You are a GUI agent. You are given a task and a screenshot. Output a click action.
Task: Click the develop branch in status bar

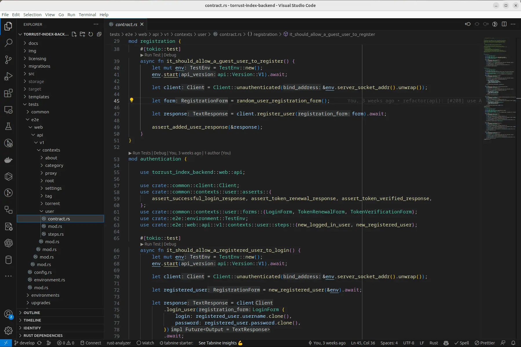click(x=24, y=343)
